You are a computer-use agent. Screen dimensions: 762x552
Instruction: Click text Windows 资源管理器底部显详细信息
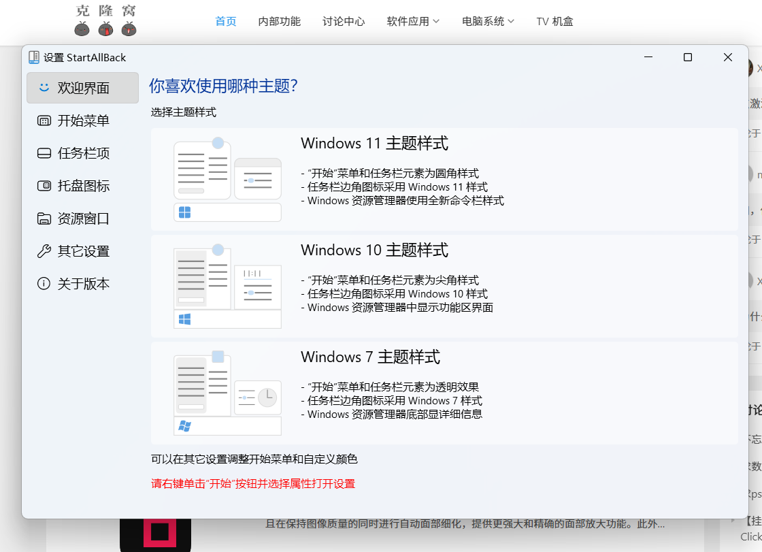click(x=395, y=414)
